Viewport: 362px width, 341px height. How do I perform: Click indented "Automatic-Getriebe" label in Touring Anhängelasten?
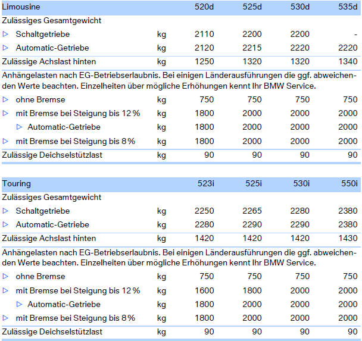[x=64, y=304]
